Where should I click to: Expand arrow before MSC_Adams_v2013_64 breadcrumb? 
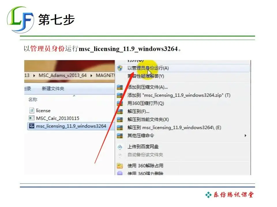click(x=34, y=76)
